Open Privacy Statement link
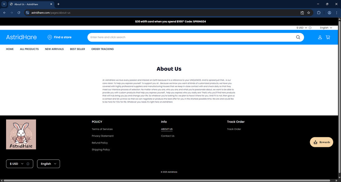 click(x=103, y=136)
